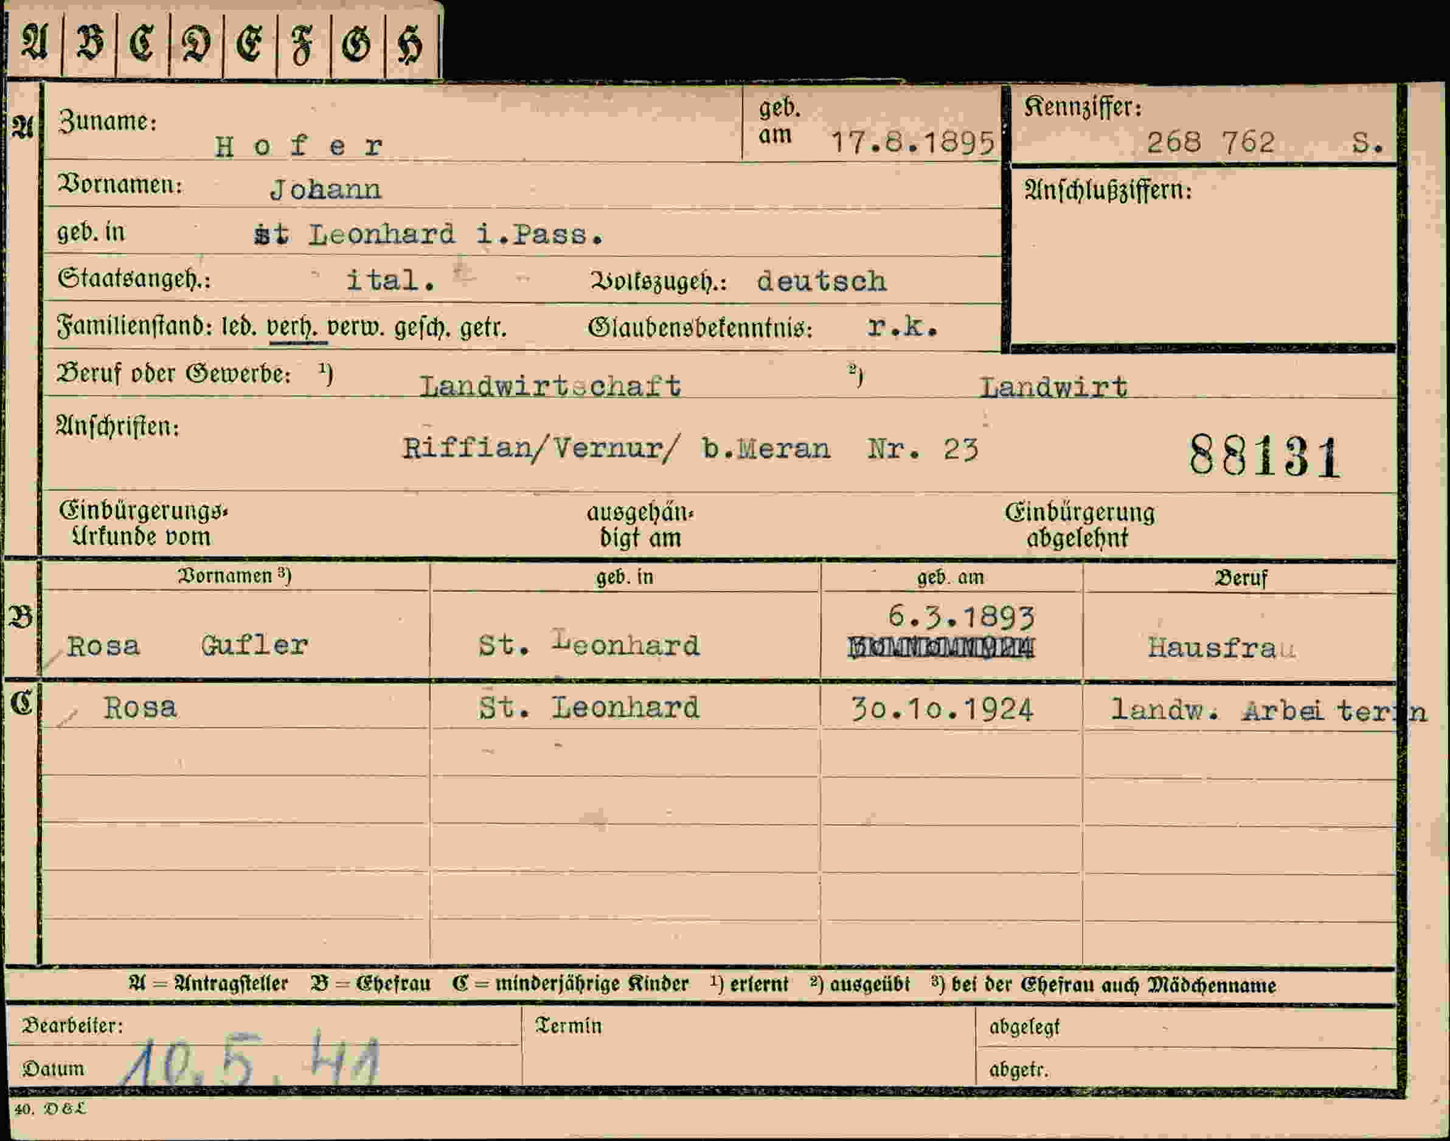This screenshot has width=1450, height=1141.
Task: Click handwritten date '10.5.41'
Action: [x=251, y=1061]
